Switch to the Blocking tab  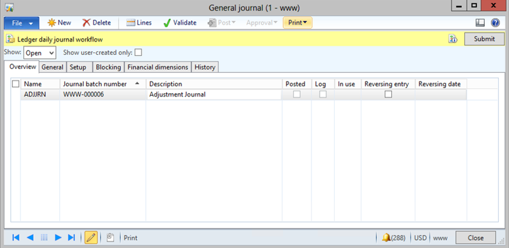pos(108,67)
